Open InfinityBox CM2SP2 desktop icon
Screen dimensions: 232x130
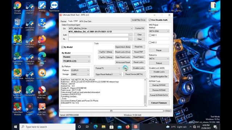coord(30,8)
